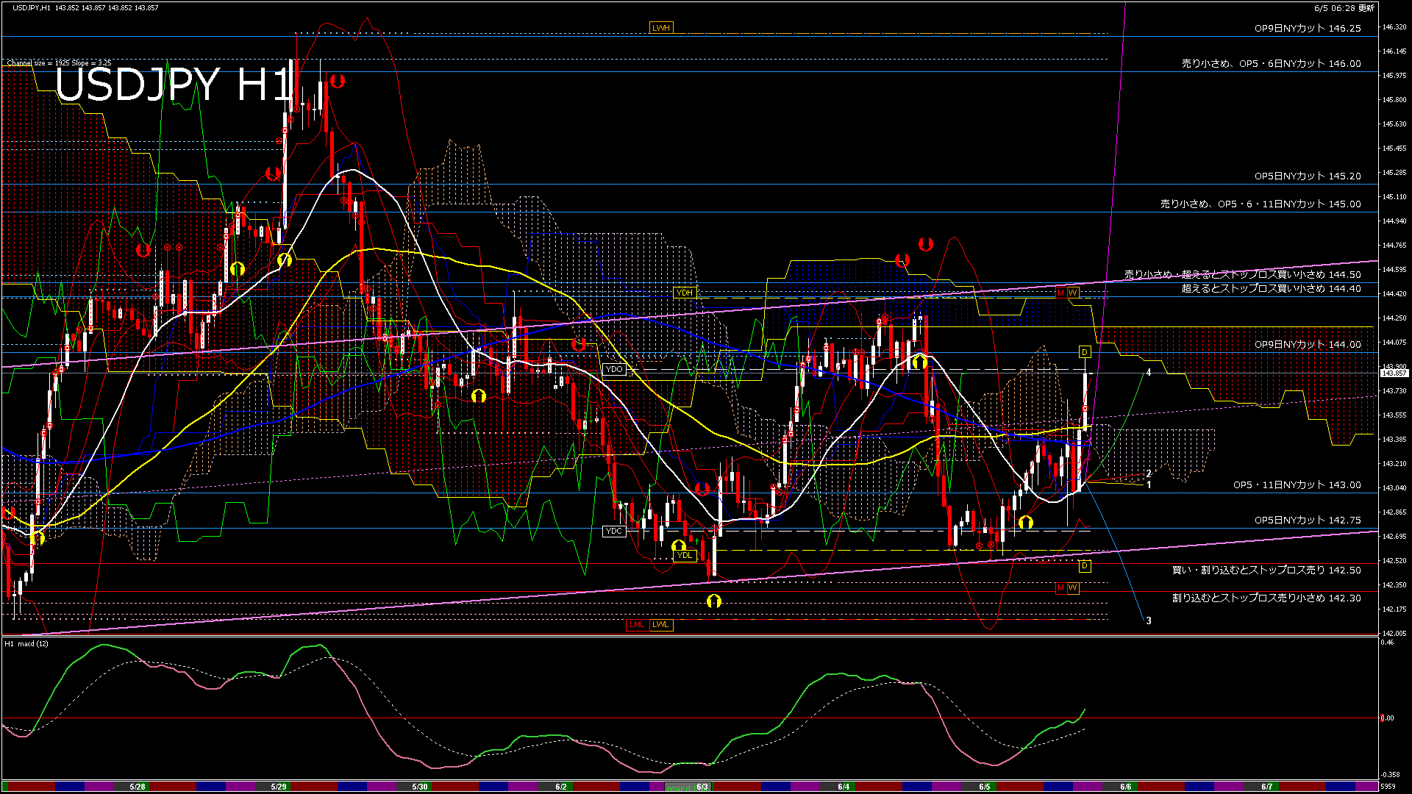Select the YDH yesterday-high label
Image resolution: width=1412 pixels, height=794 pixels.
(x=684, y=293)
